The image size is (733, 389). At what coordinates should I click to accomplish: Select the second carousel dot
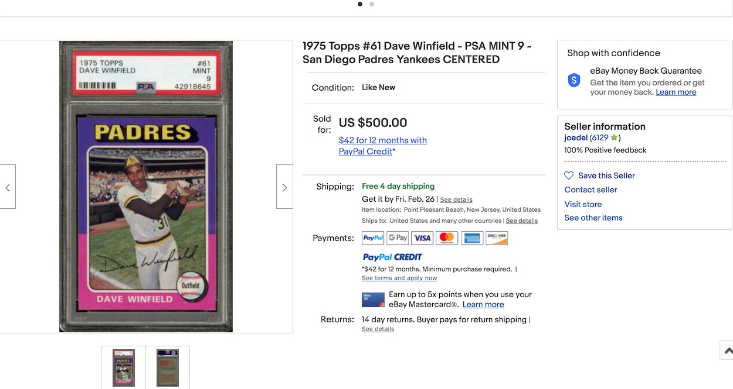pyautogui.click(x=372, y=4)
